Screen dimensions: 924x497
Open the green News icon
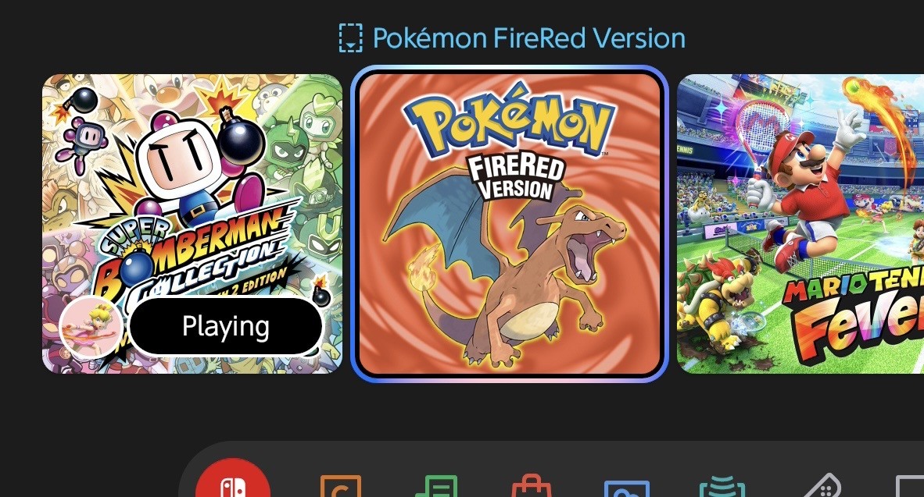click(436, 486)
